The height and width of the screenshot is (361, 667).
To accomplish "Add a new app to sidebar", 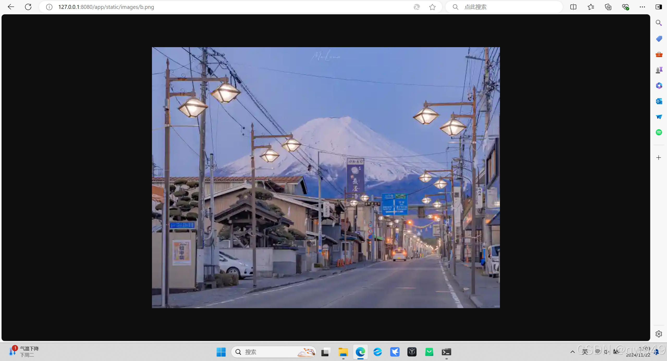I will click(658, 158).
